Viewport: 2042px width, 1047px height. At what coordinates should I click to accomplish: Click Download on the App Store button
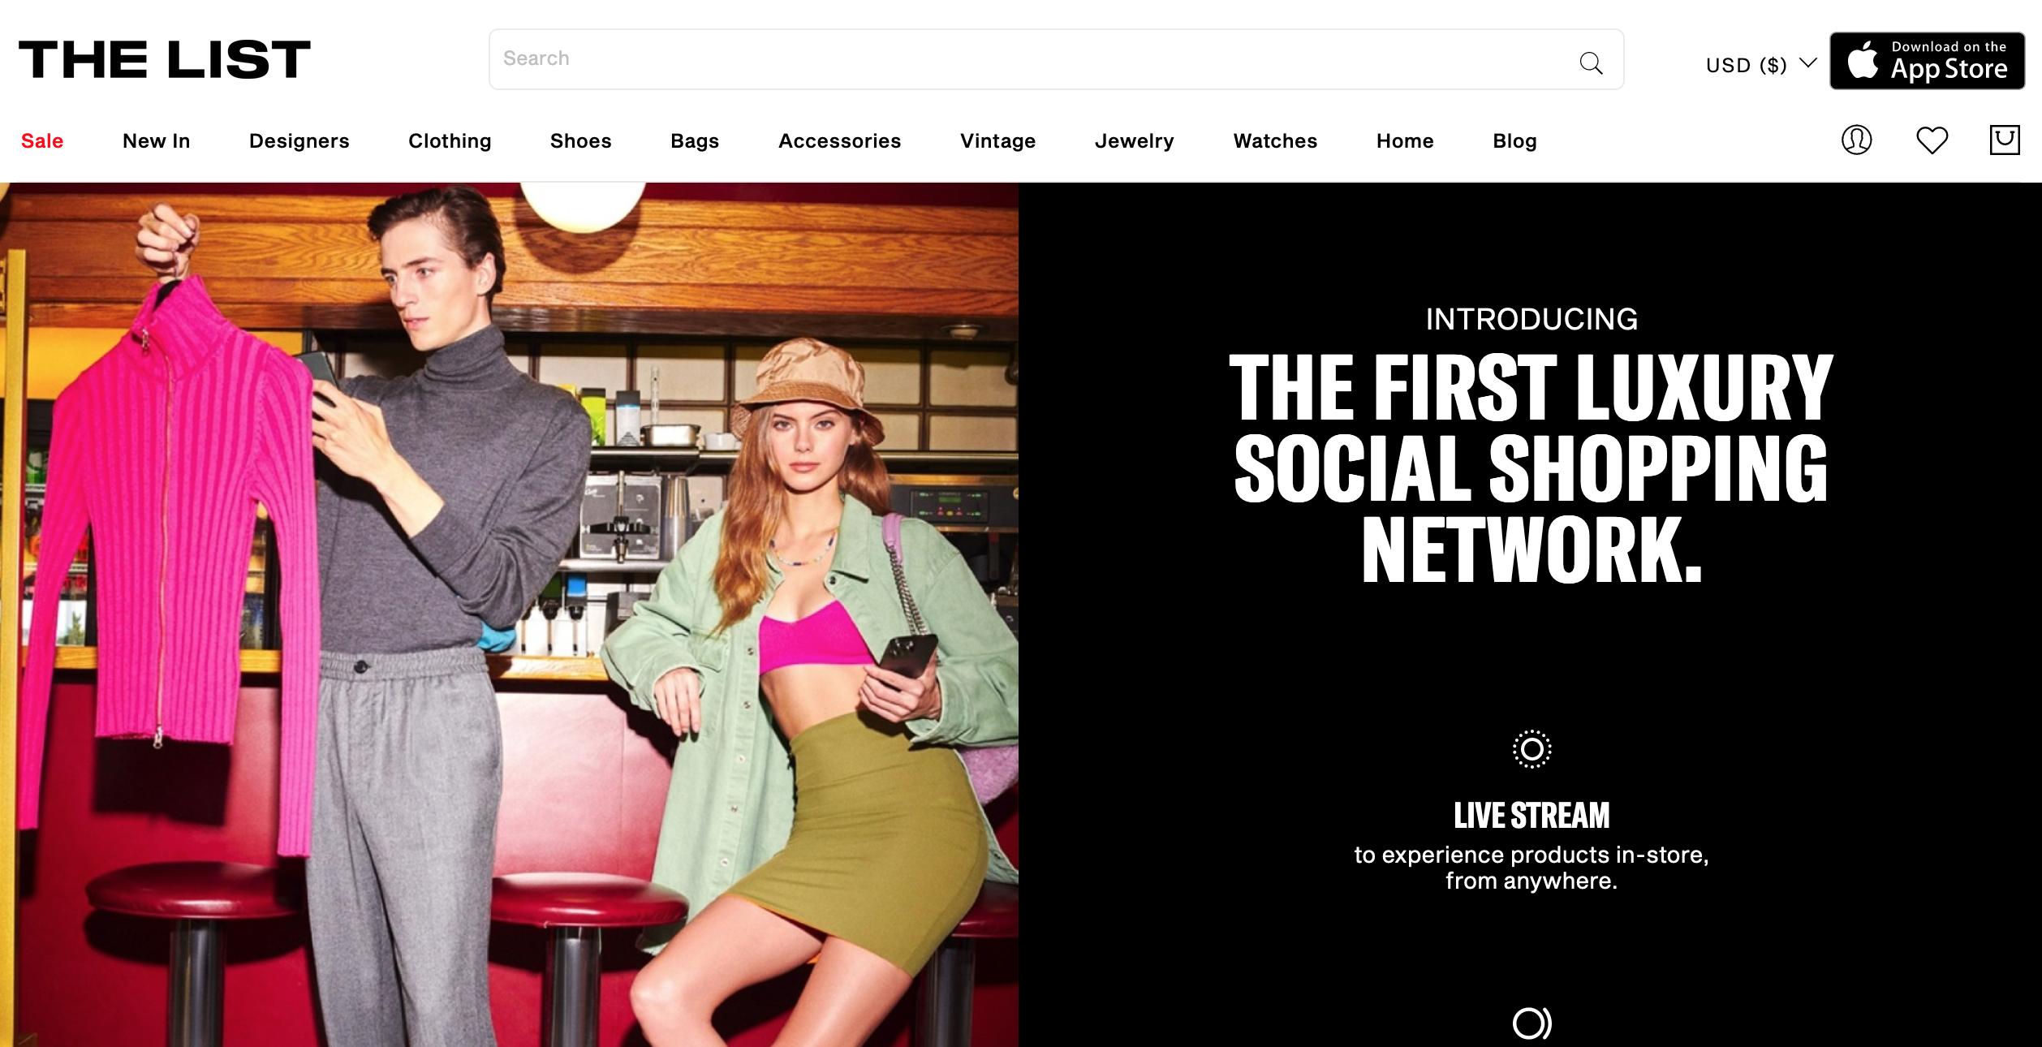pos(1927,61)
